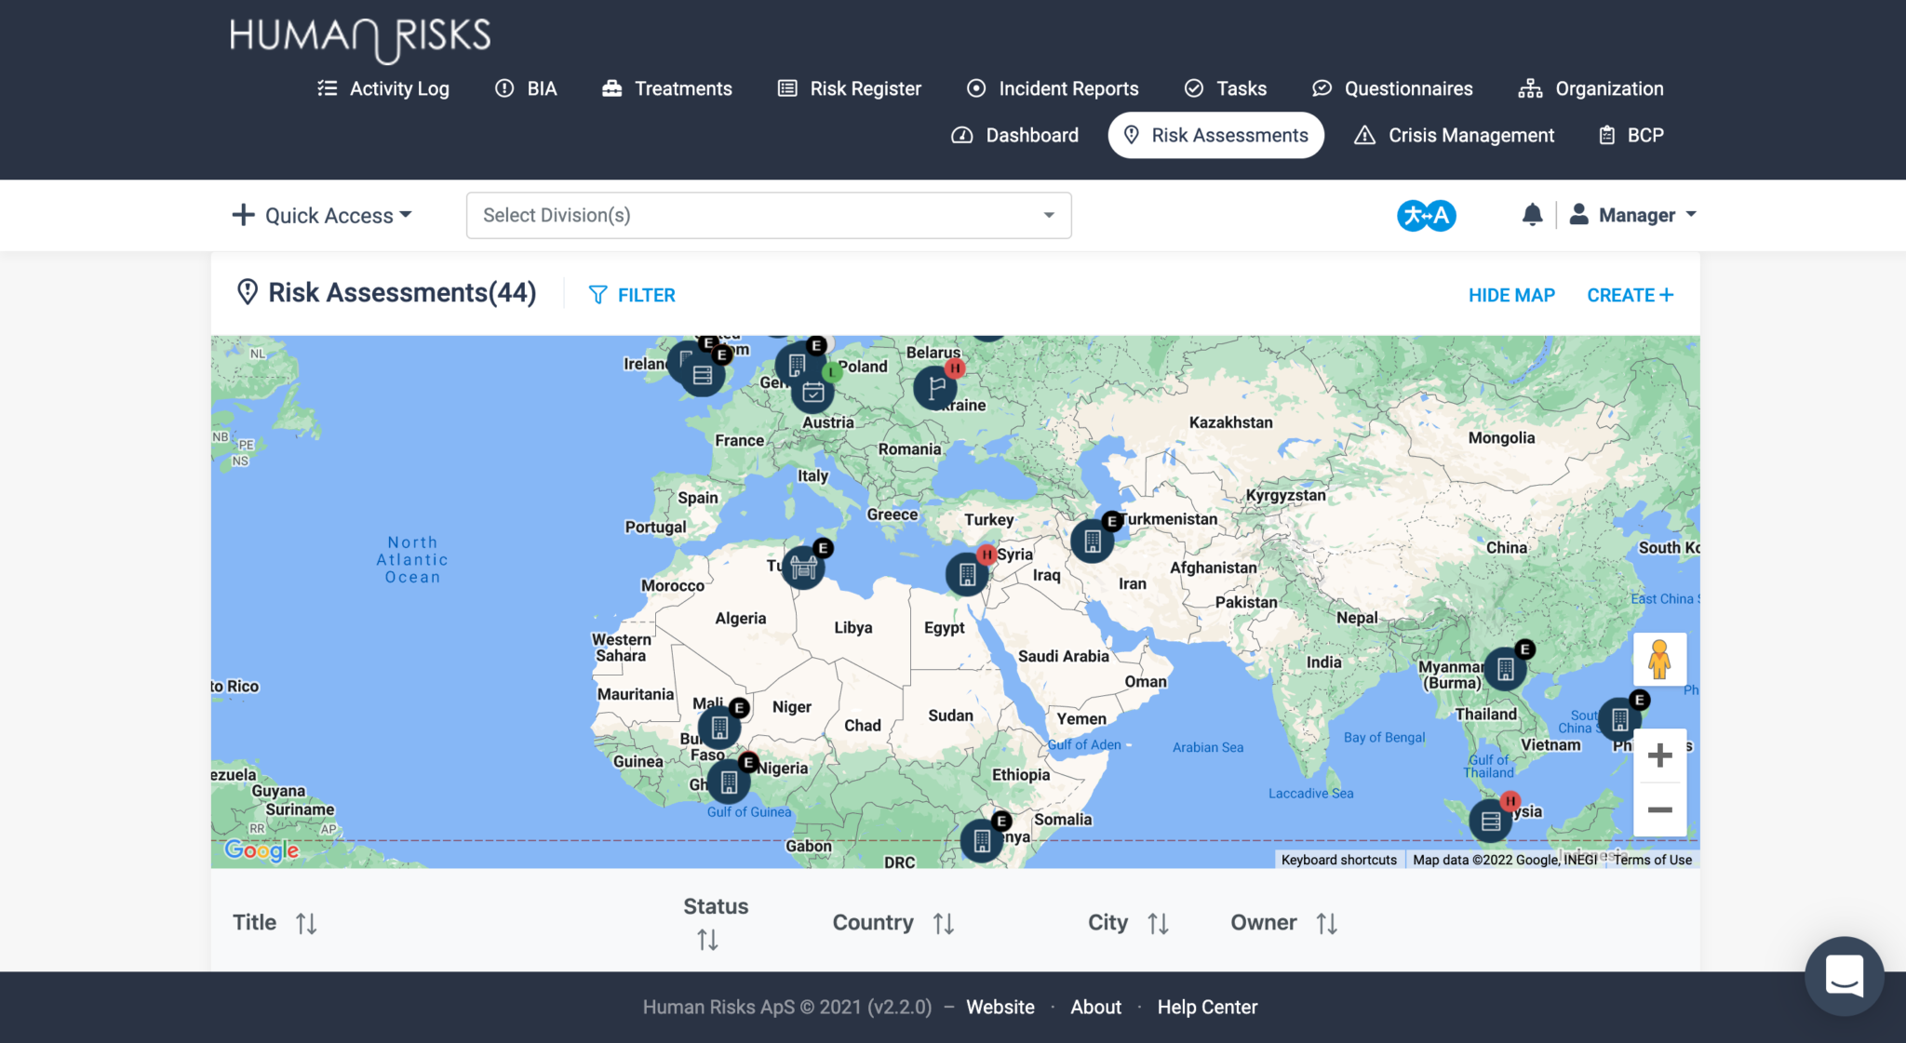This screenshot has height=1043, width=1906.
Task: Open the Filter option
Action: [x=633, y=295]
